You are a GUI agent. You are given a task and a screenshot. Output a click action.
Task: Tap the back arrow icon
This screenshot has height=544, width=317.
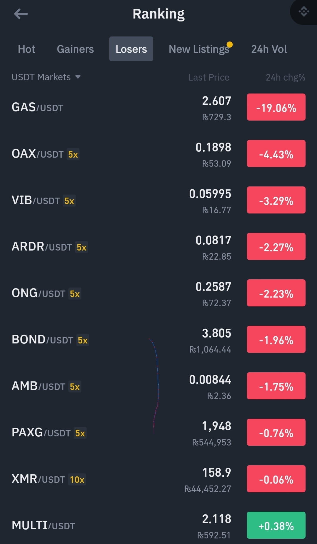tap(21, 14)
